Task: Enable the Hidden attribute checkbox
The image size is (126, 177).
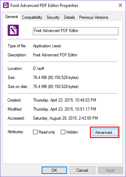Action: coord(63,132)
